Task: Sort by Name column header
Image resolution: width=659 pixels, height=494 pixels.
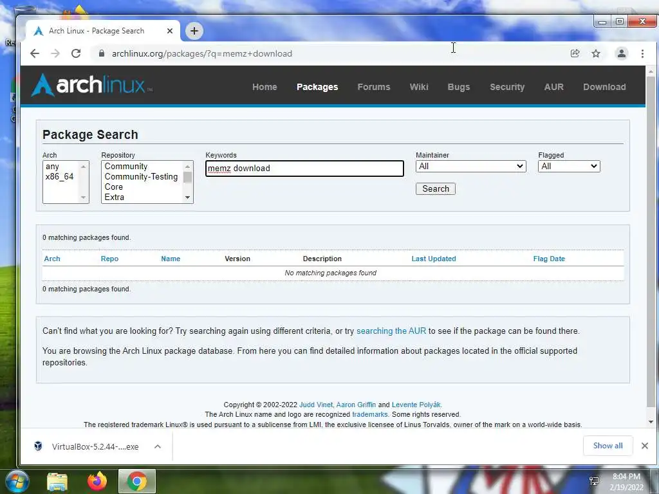Action: point(171,259)
